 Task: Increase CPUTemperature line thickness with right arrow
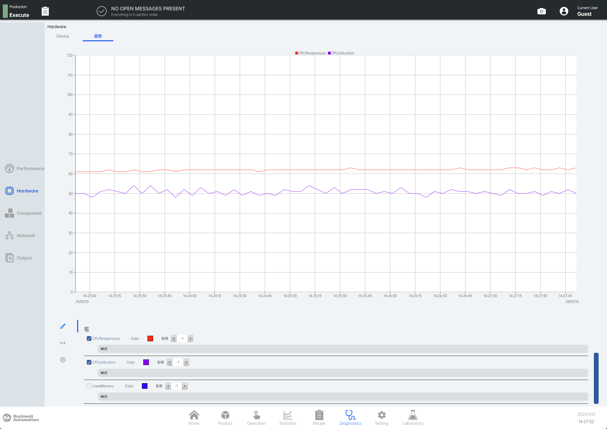[191, 339]
